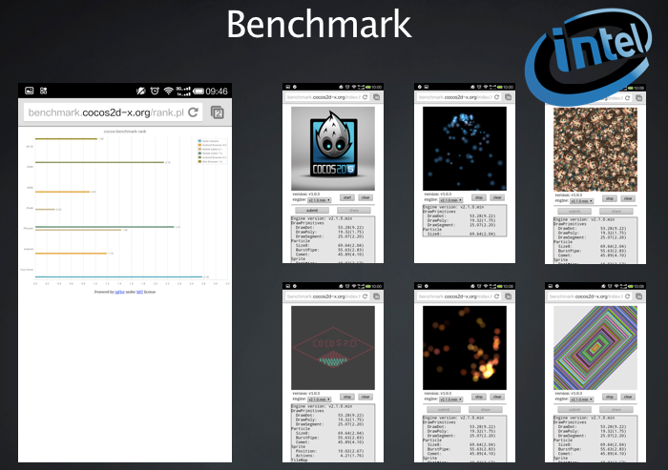Screen dimensions: 668x470
Task: Click the 'cocos-benchmark rank' chart title
Action: point(125,132)
